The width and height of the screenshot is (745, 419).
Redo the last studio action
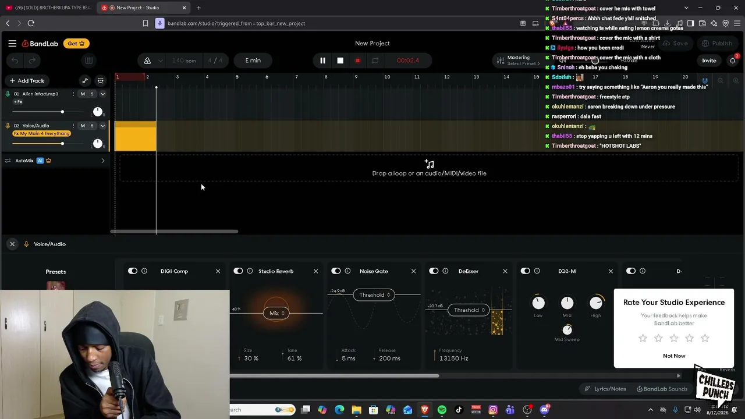[33, 61]
